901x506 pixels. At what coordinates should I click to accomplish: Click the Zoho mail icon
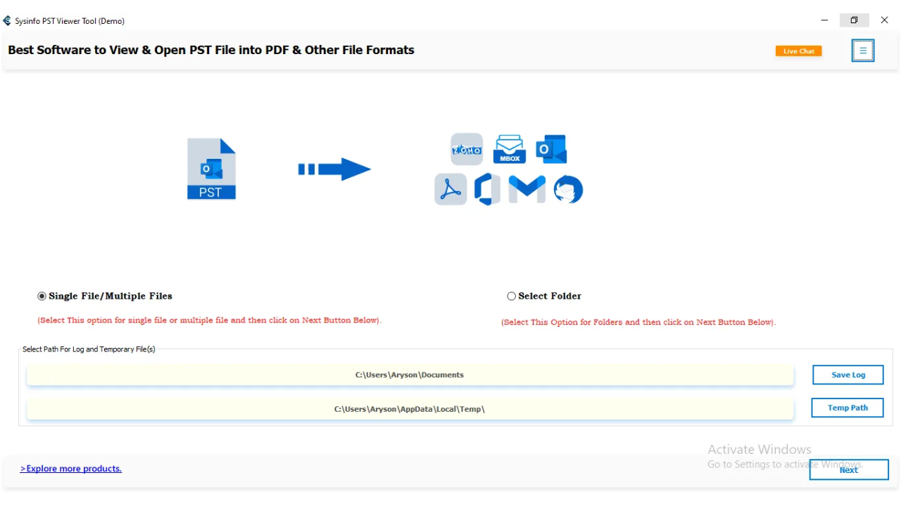coord(467,149)
